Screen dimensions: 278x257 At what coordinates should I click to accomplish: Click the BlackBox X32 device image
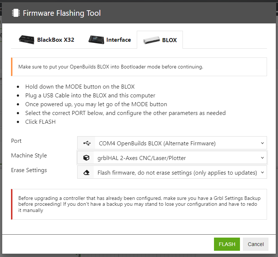[27, 40]
